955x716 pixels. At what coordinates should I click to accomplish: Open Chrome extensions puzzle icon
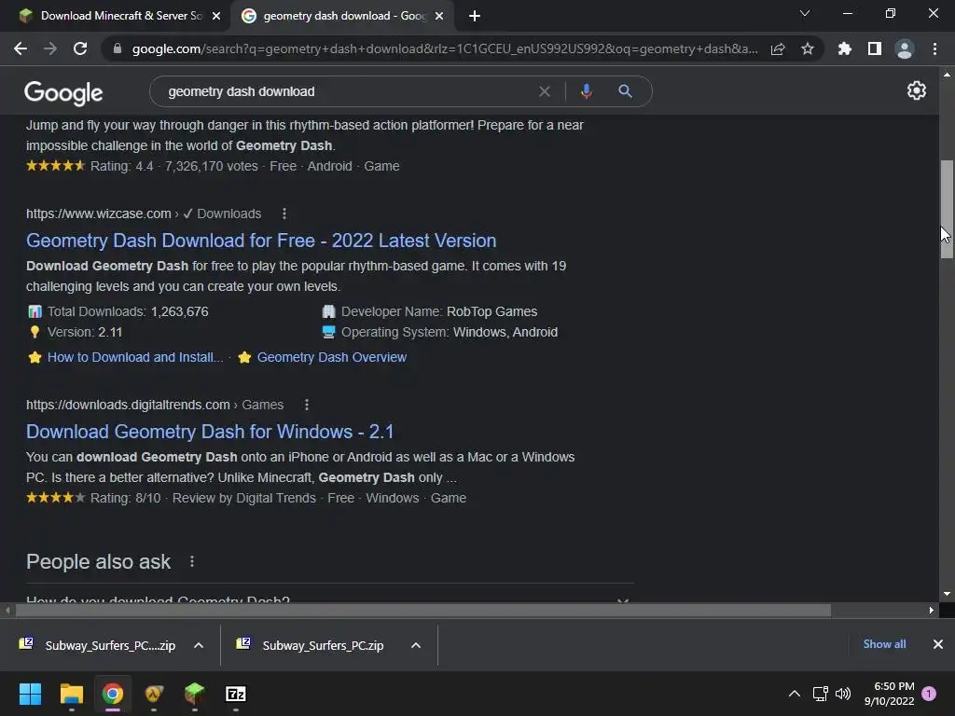845,48
